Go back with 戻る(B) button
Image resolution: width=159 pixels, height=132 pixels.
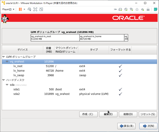pos(126,126)
